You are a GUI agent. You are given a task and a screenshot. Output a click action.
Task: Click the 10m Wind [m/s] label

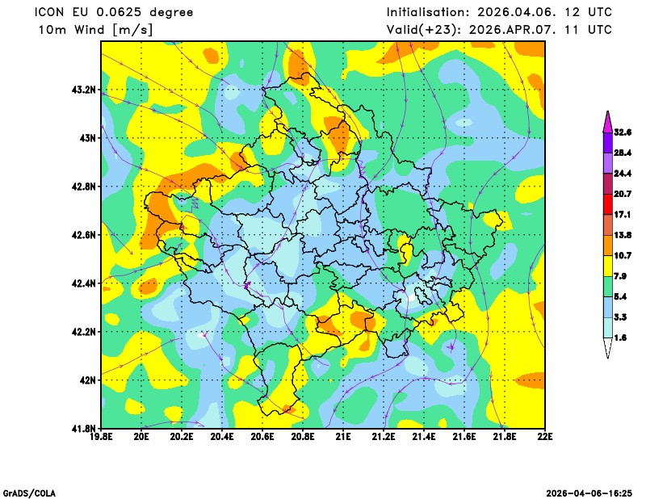coord(95,30)
